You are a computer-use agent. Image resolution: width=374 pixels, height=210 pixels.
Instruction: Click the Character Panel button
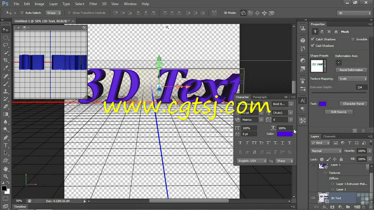point(353,104)
